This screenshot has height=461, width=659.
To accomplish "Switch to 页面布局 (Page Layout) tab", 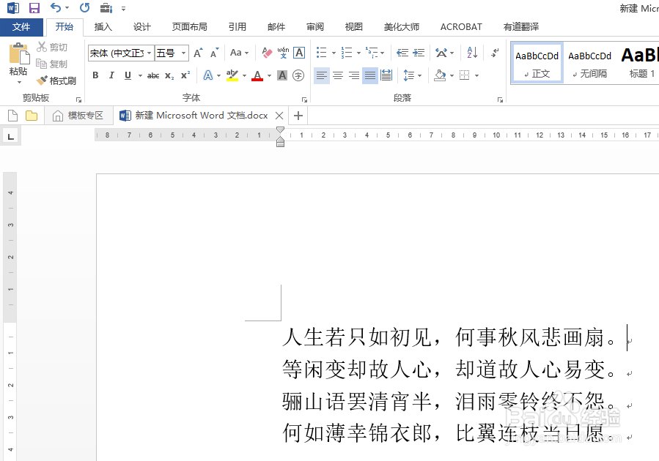I will [x=190, y=27].
